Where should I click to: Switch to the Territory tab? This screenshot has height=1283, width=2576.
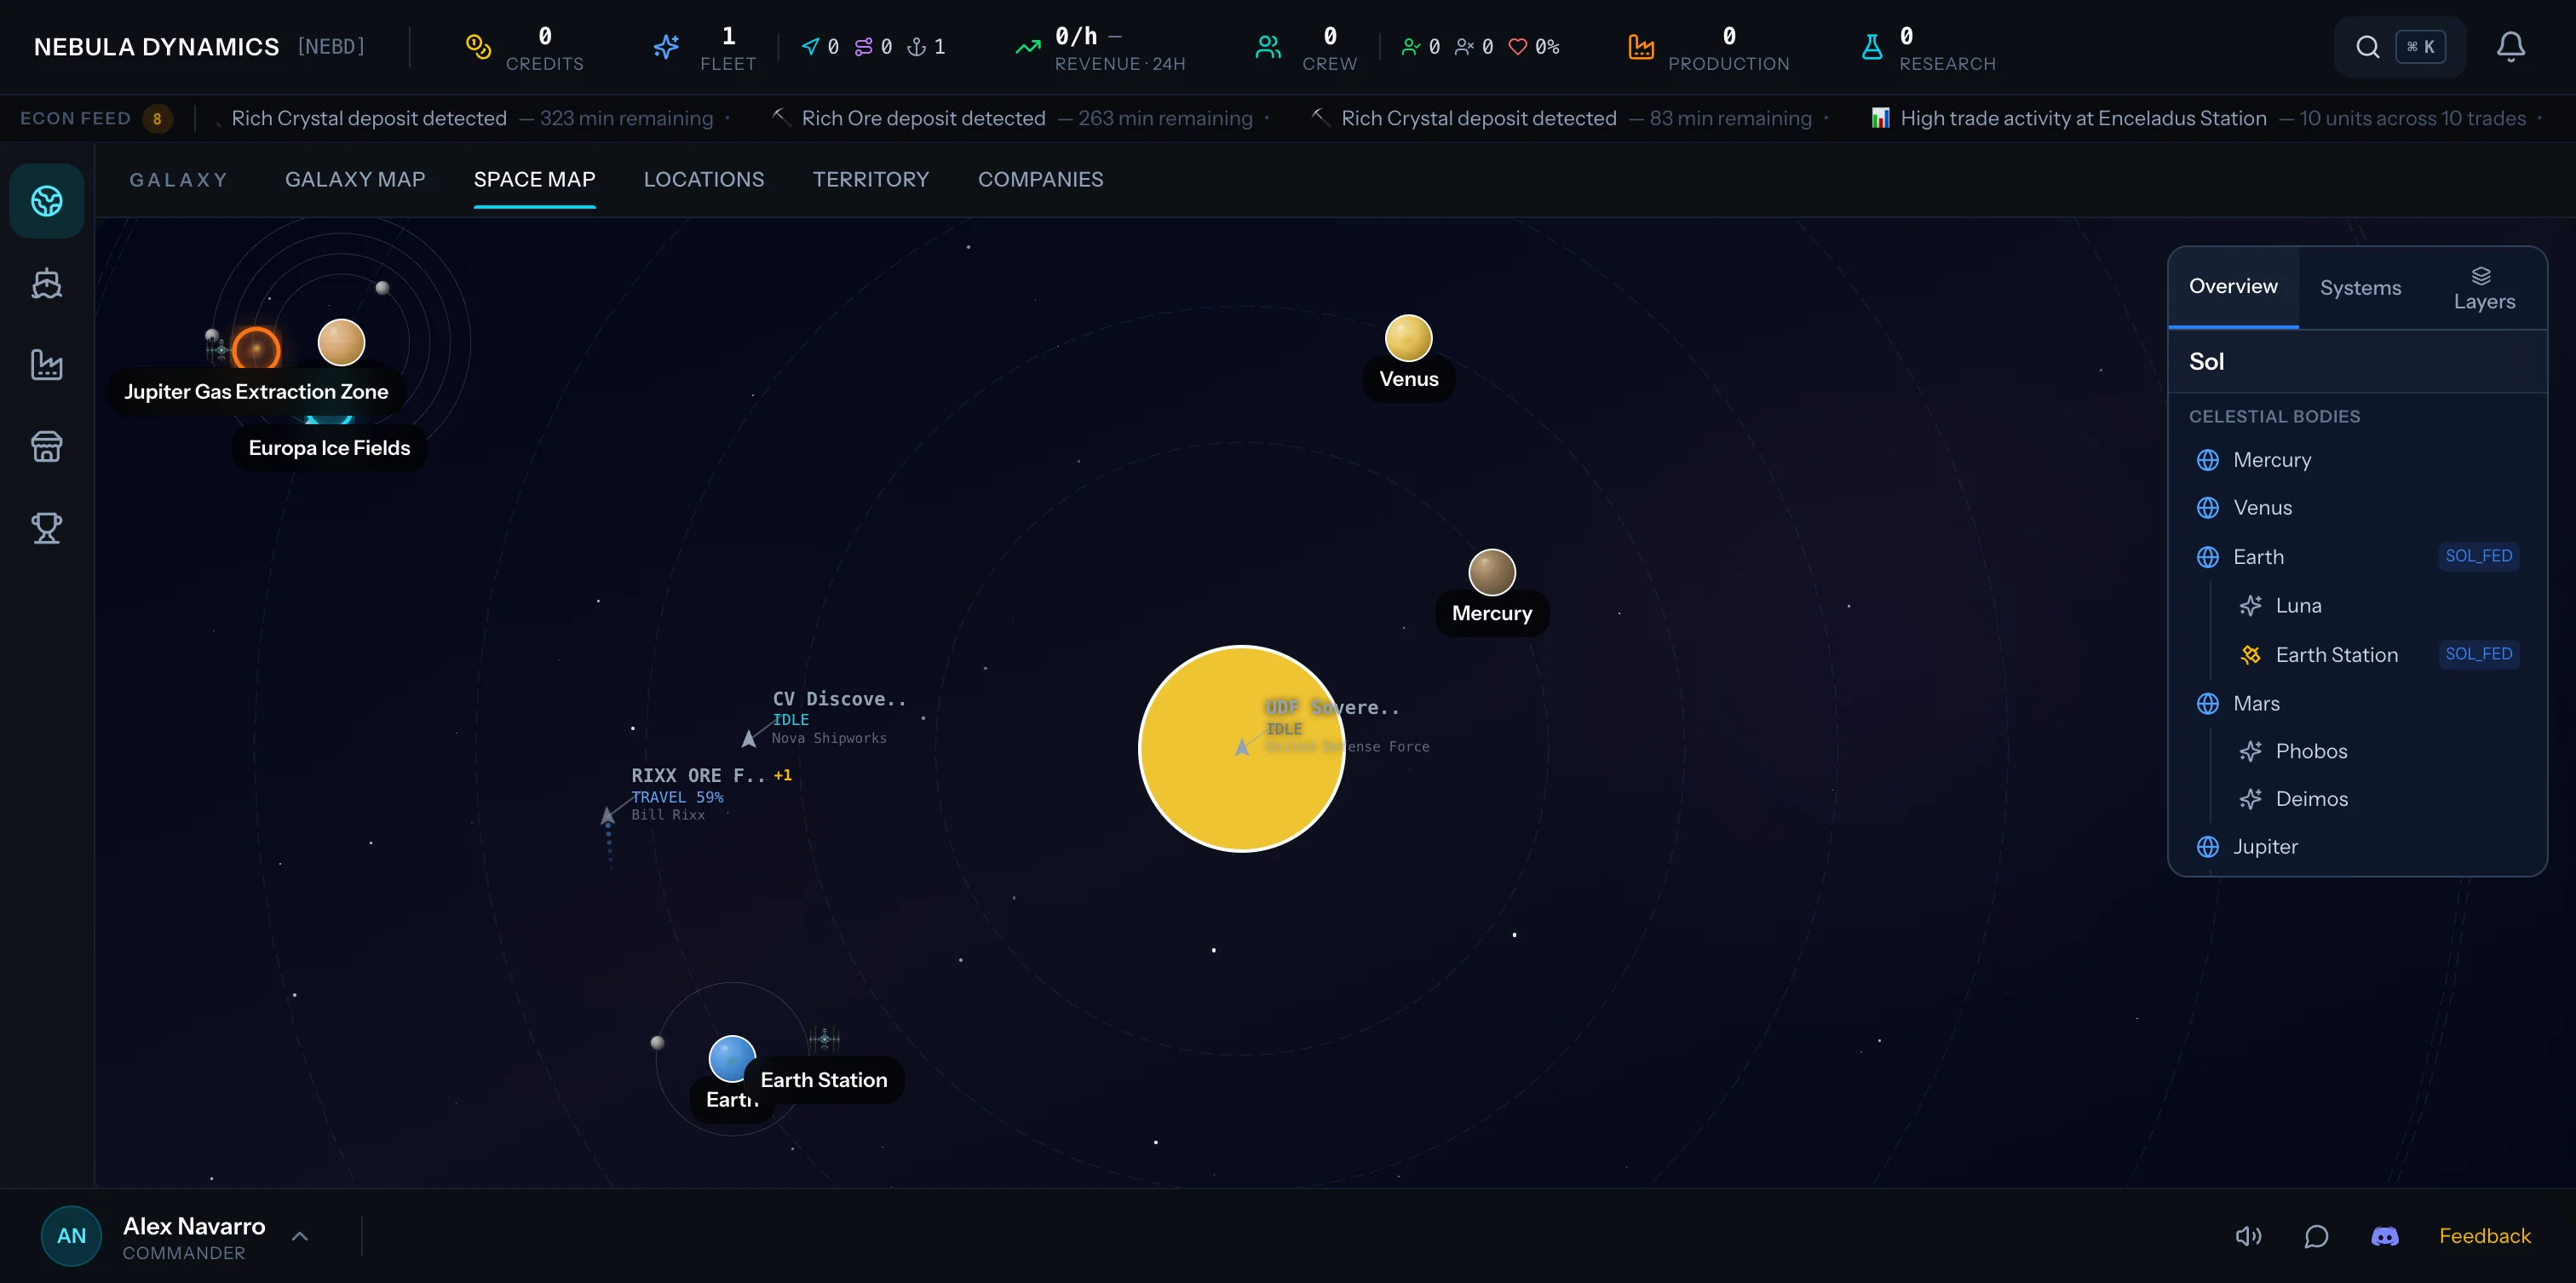[871, 179]
